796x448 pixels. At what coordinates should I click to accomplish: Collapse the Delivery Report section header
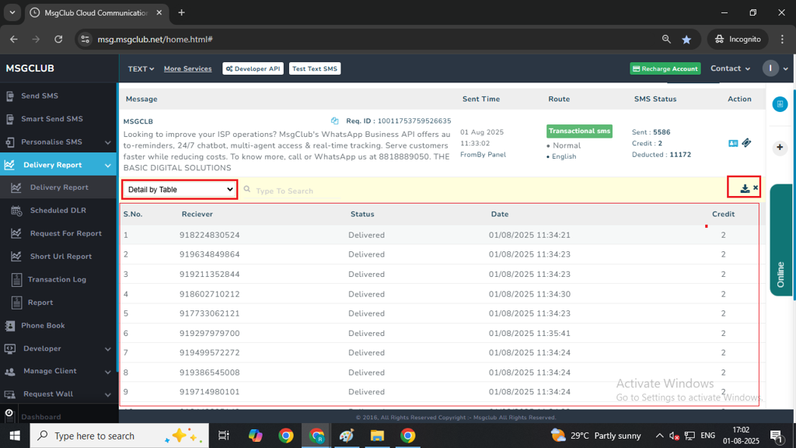[58, 165]
